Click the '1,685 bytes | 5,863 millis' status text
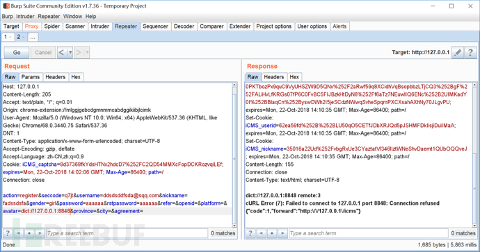This screenshot has height=252, width=480. [x=447, y=244]
